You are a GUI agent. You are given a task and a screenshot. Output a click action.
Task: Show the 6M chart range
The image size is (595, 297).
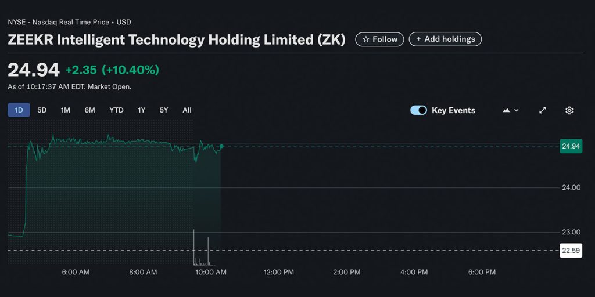click(x=89, y=110)
